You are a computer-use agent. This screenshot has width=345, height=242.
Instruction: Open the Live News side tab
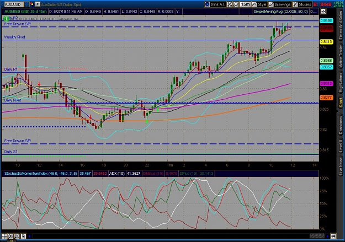pyautogui.click(x=341, y=165)
